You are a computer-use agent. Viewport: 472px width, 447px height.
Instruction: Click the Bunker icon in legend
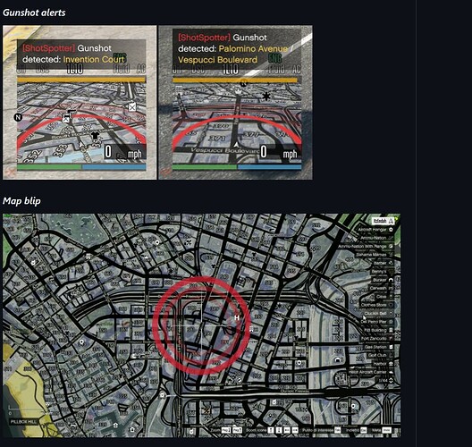click(391, 280)
